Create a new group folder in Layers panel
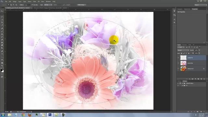The height and width of the screenshot is (117, 208). (198, 79)
